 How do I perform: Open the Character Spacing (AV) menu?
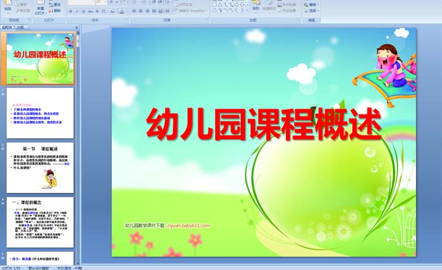104,11
